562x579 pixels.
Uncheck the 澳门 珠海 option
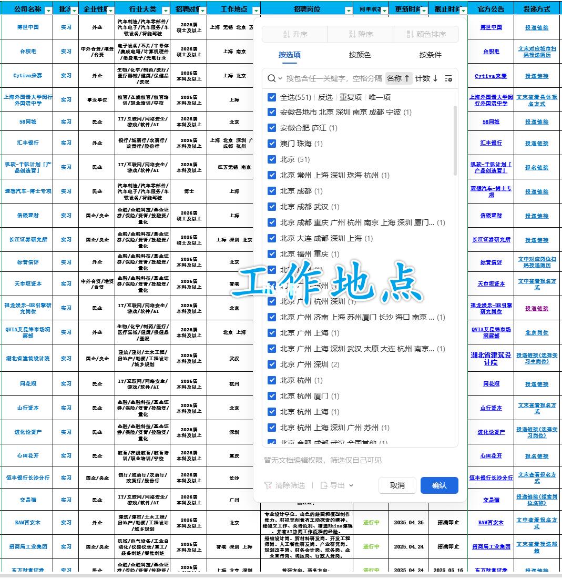(x=272, y=143)
